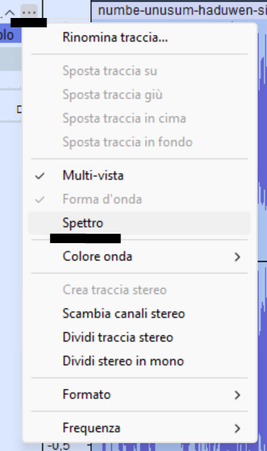Click Sposta traccia in fondo entry
The width and height of the screenshot is (267, 451).
[x=139, y=142]
